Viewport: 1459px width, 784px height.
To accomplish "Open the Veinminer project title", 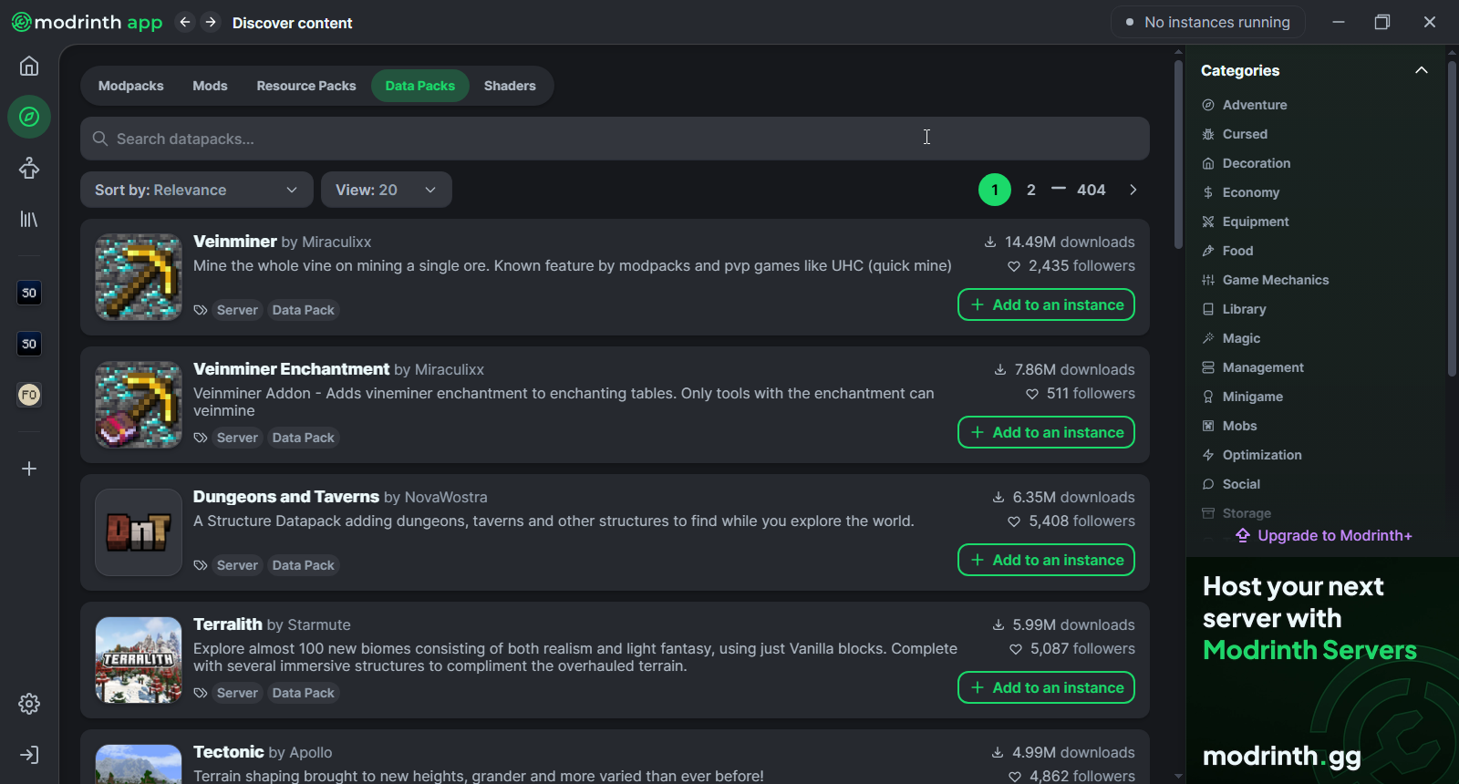I will (235, 242).
